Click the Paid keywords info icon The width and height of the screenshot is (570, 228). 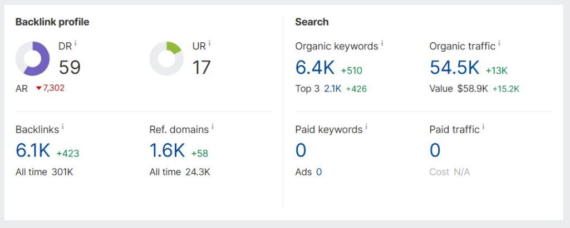coord(366,126)
